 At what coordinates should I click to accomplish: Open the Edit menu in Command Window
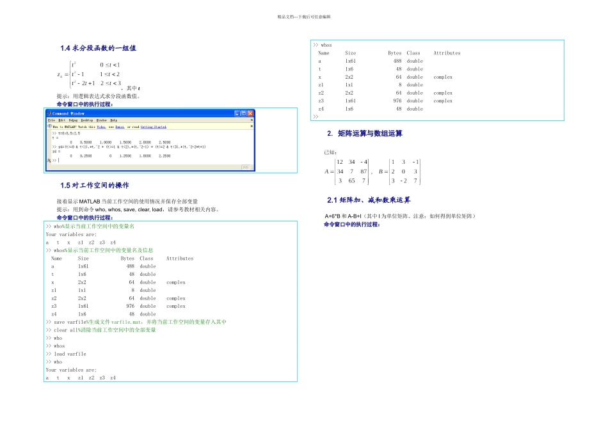[x=61, y=120]
